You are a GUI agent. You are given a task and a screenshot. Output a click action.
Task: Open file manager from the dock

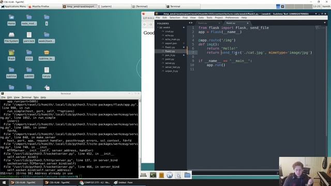(161, 175)
